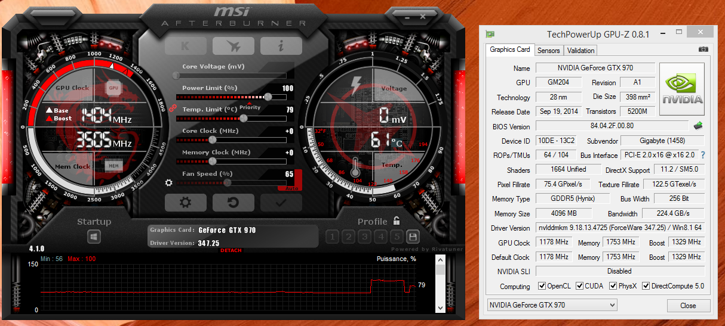Click the GPU-Z title bar app icon
Screen dimensions: 725x326
click(490, 33)
